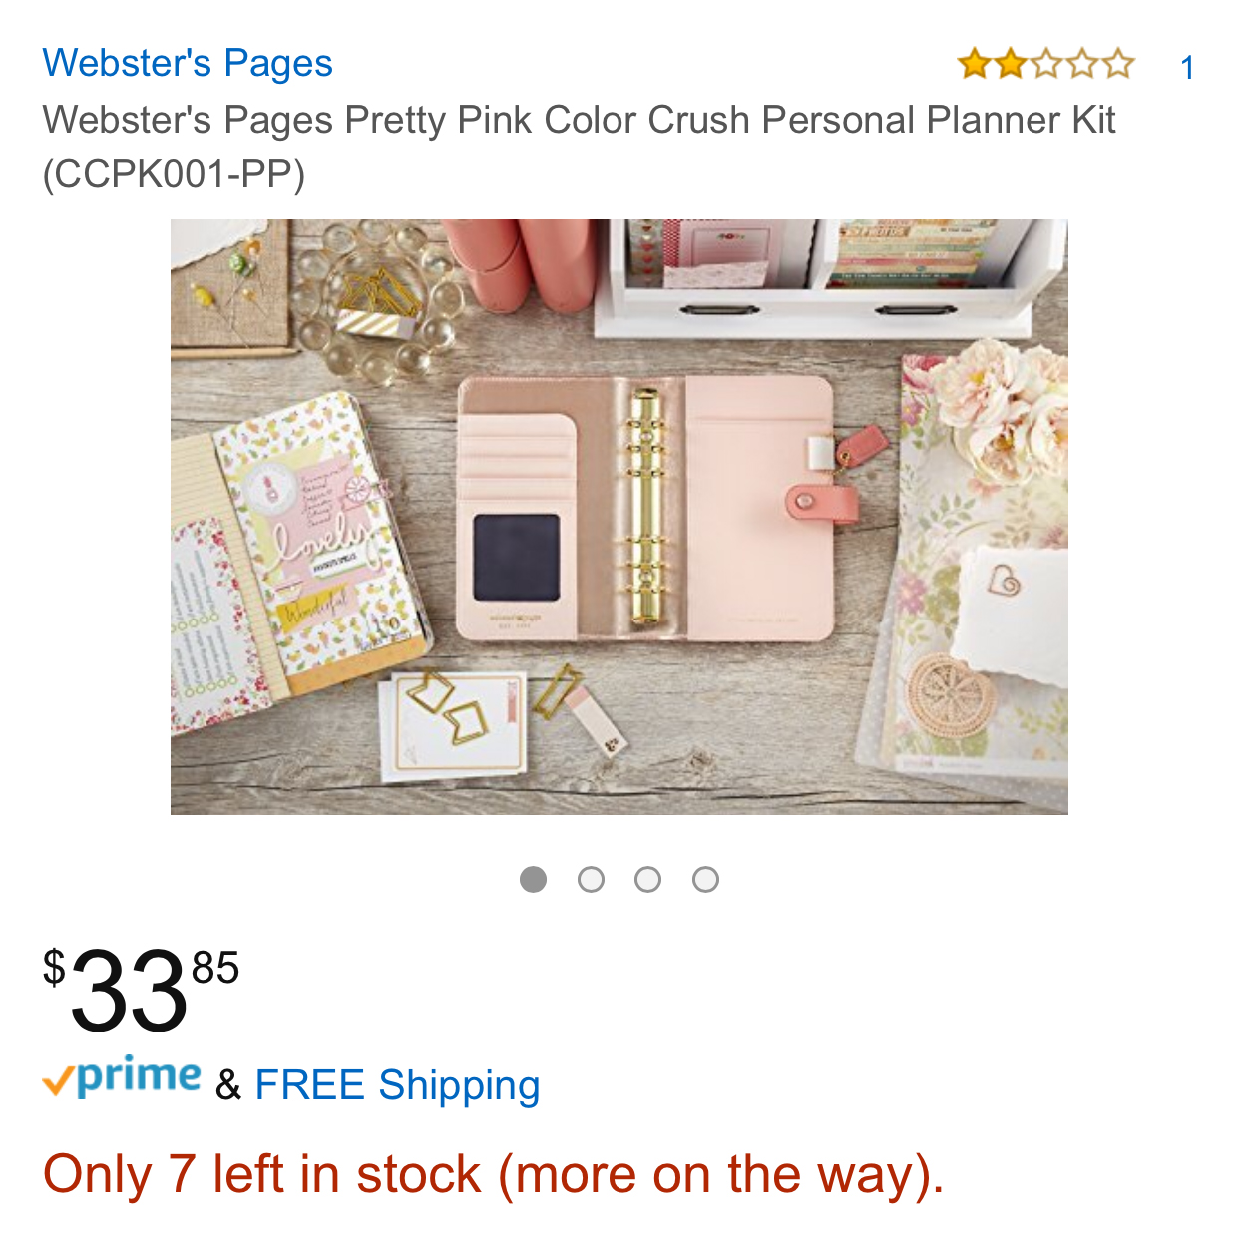Click the gold ring binder in photo
The height and width of the screenshot is (1239, 1239).
point(646,507)
